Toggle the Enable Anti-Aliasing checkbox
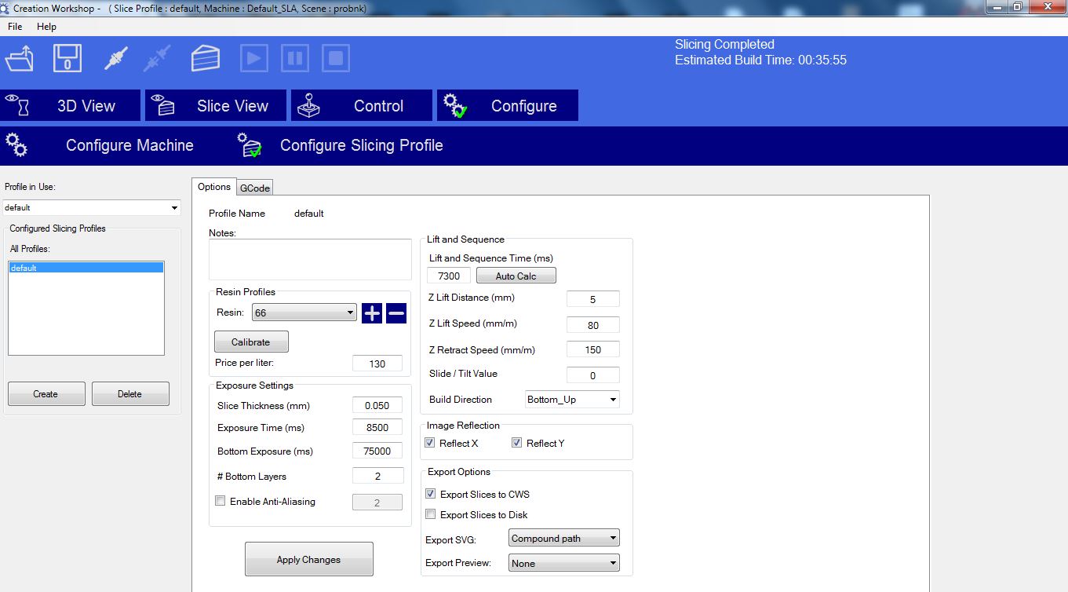1068x592 pixels. (221, 501)
